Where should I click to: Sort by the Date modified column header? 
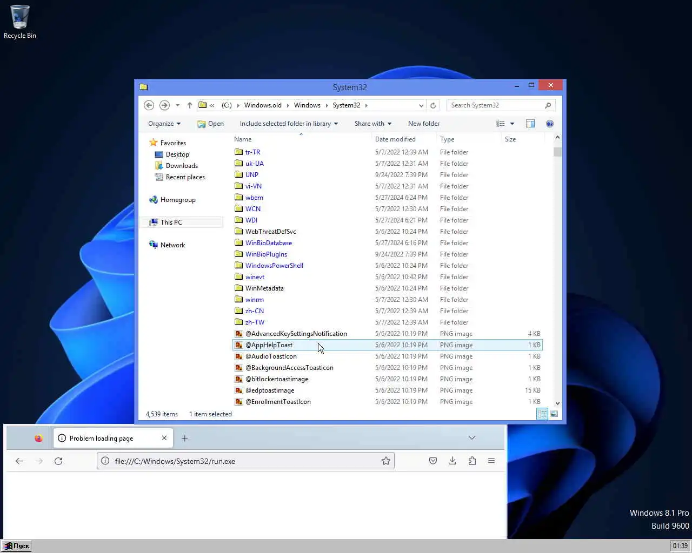point(404,139)
